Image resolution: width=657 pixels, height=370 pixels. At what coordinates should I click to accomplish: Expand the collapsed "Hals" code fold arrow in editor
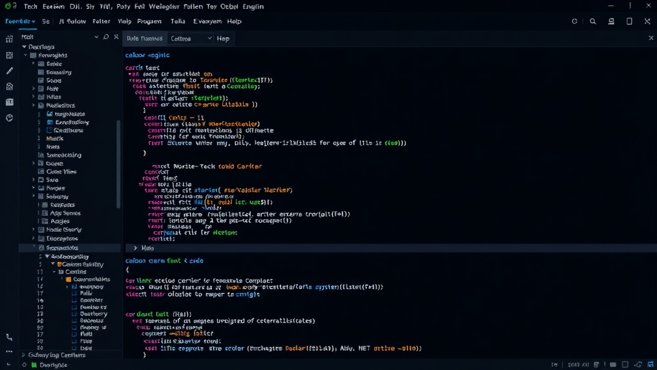135,248
